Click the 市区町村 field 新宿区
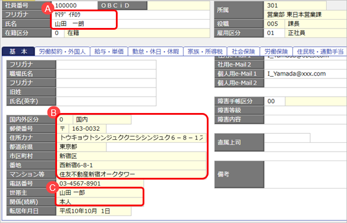The width and height of the screenshot is (347, 223). click(x=131, y=156)
